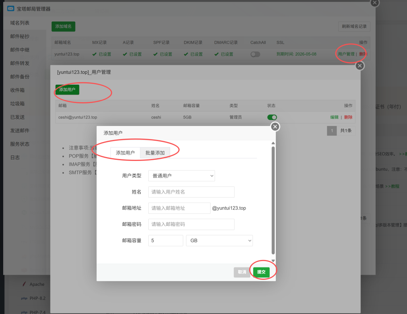Click the 用户管理 link for yuntui123.top
This screenshot has width=407, height=314.
346,54
